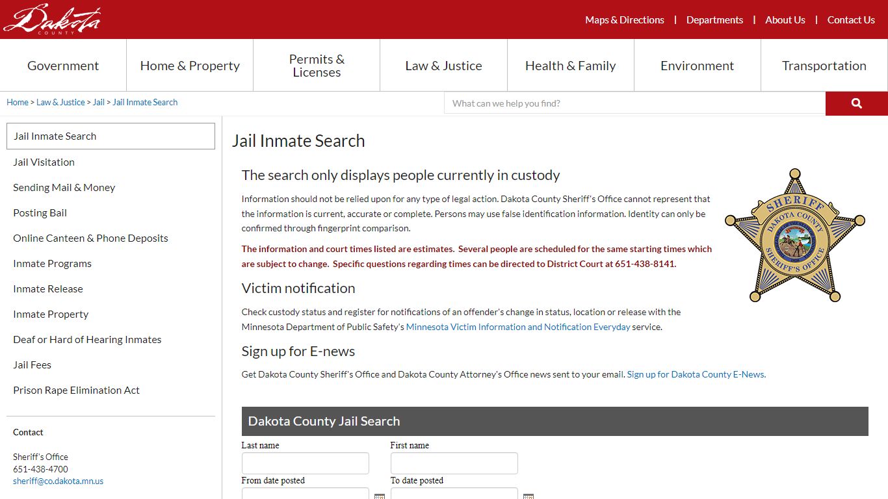Open the Permits & Licenses menu
This screenshot has width=888, height=499.
[316, 65]
